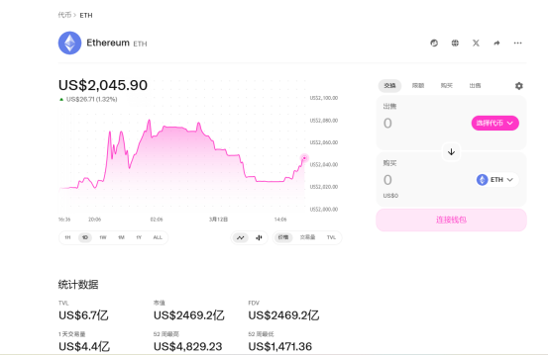Click the Ethereum logo icon
Viewport: 548px width, 356px height.
coord(70,43)
